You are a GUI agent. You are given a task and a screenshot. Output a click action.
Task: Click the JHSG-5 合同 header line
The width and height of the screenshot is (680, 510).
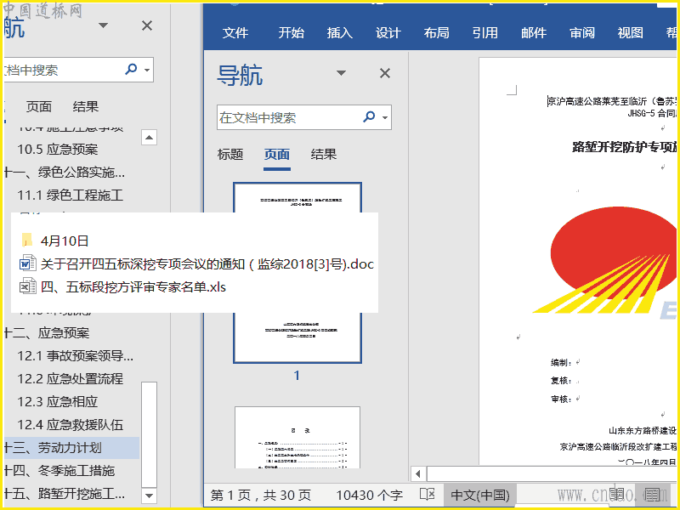click(x=651, y=114)
